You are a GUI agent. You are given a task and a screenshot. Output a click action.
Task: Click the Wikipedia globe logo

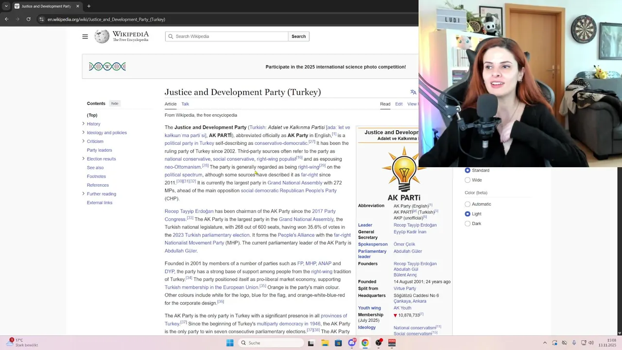[x=102, y=36]
